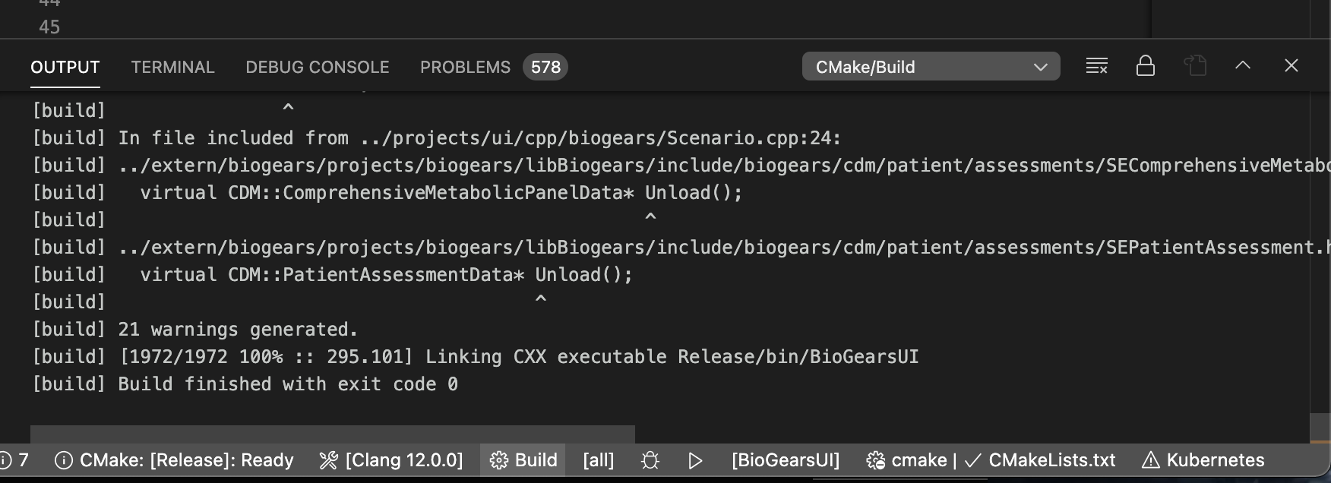Maximize the panel with the chevron-up icon

pyautogui.click(x=1243, y=65)
